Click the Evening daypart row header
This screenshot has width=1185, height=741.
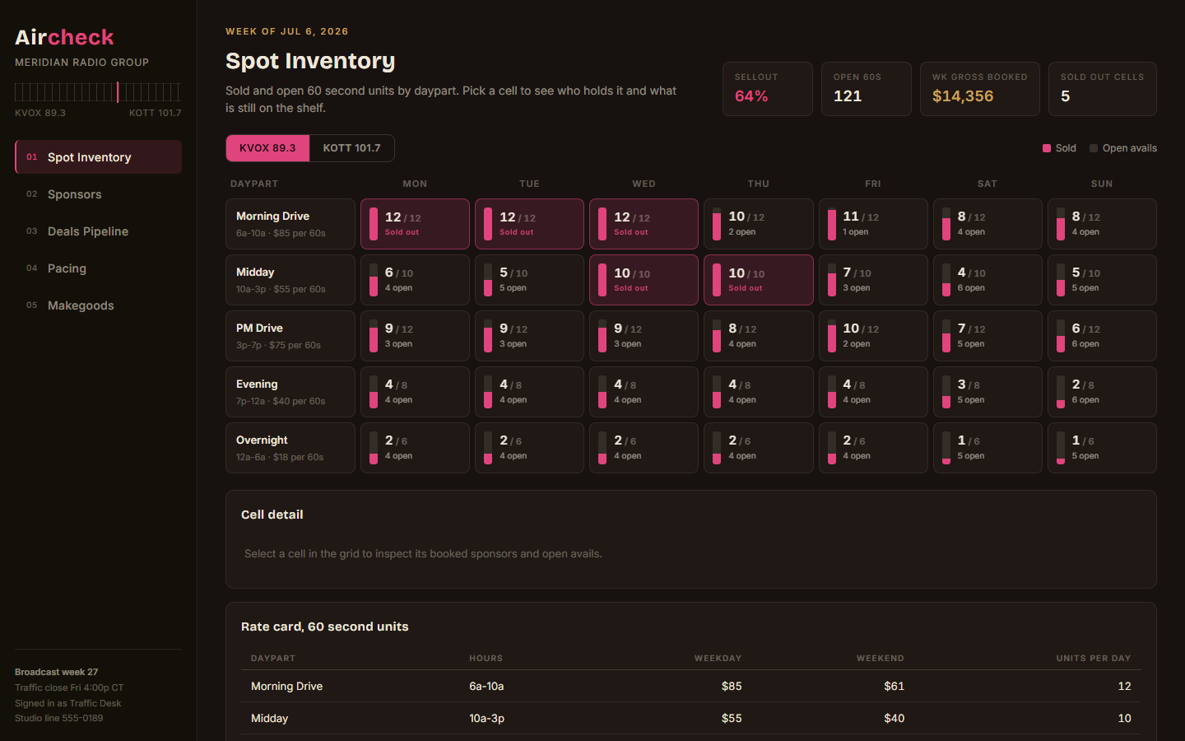pos(290,392)
